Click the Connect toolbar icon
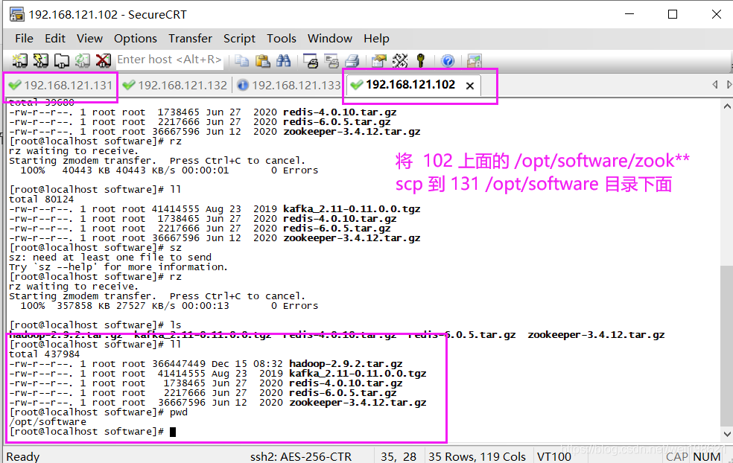Viewport: 733px width, 463px height. pyautogui.click(x=19, y=60)
